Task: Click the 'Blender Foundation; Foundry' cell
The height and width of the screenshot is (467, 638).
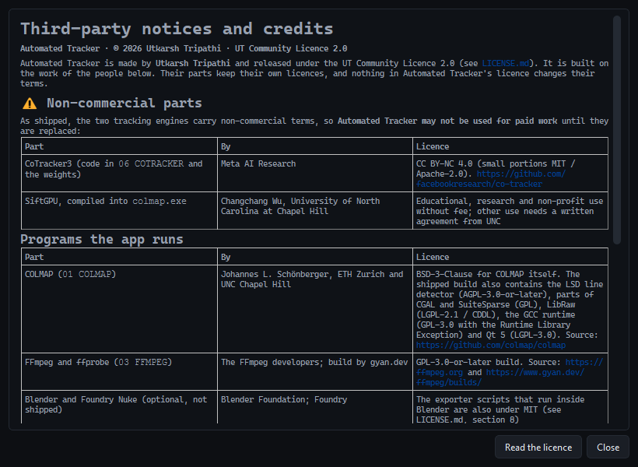Action: pyautogui.click(x=315, y=407)
